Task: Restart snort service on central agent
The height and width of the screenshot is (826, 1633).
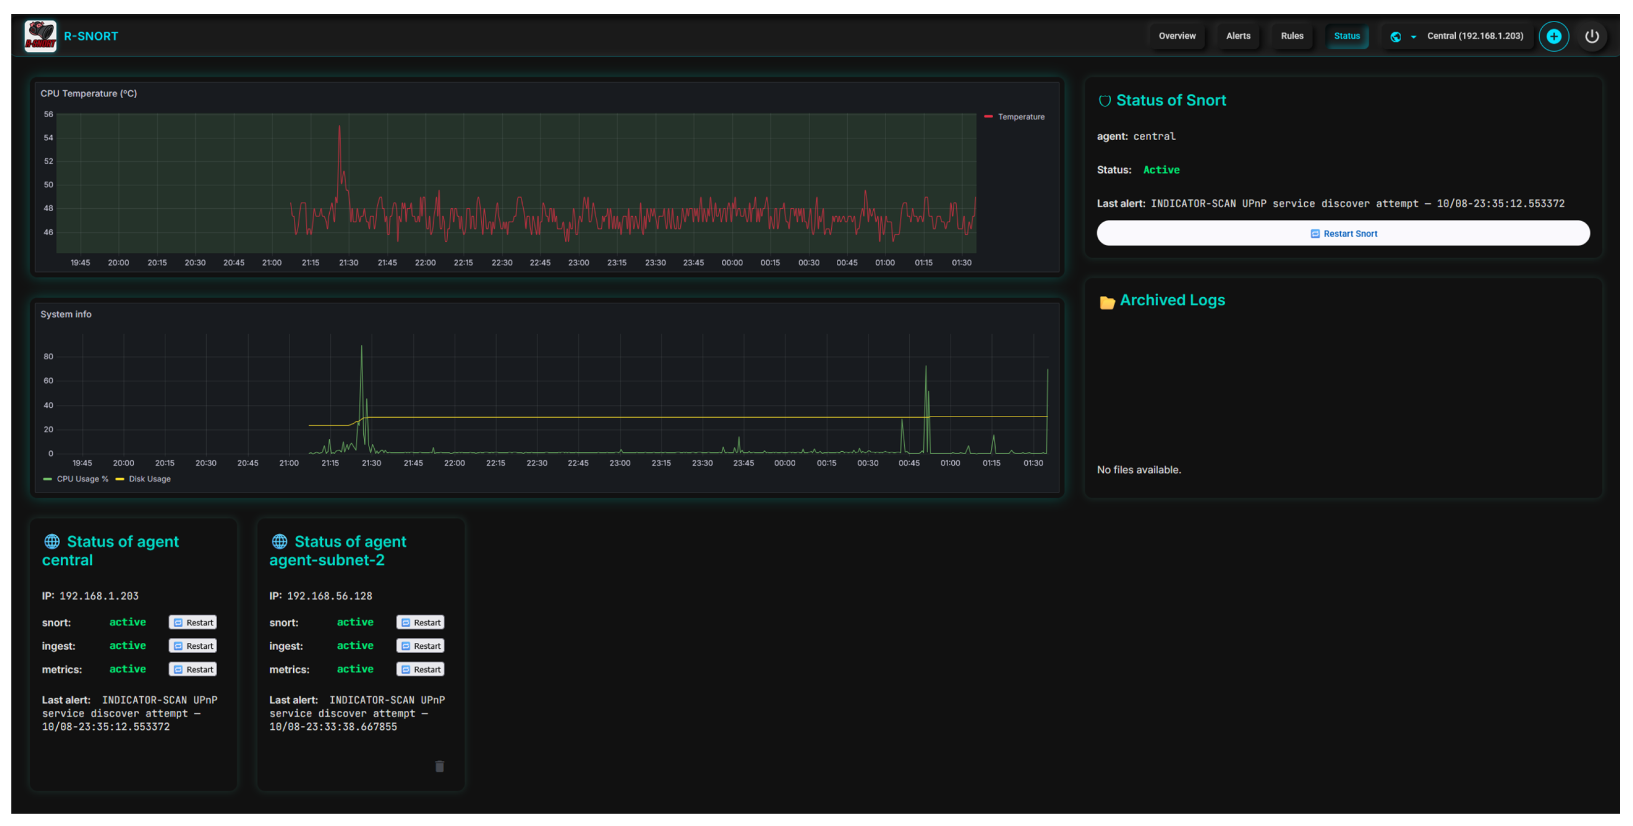Action: (x=193, y=623)
